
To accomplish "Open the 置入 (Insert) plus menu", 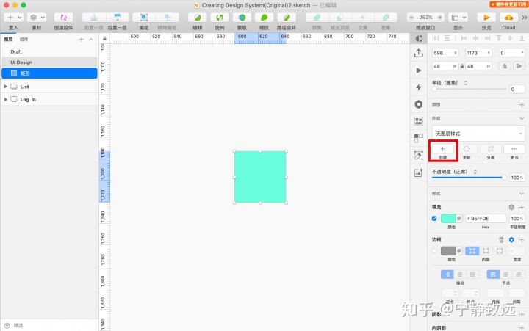I will point(13,18).
